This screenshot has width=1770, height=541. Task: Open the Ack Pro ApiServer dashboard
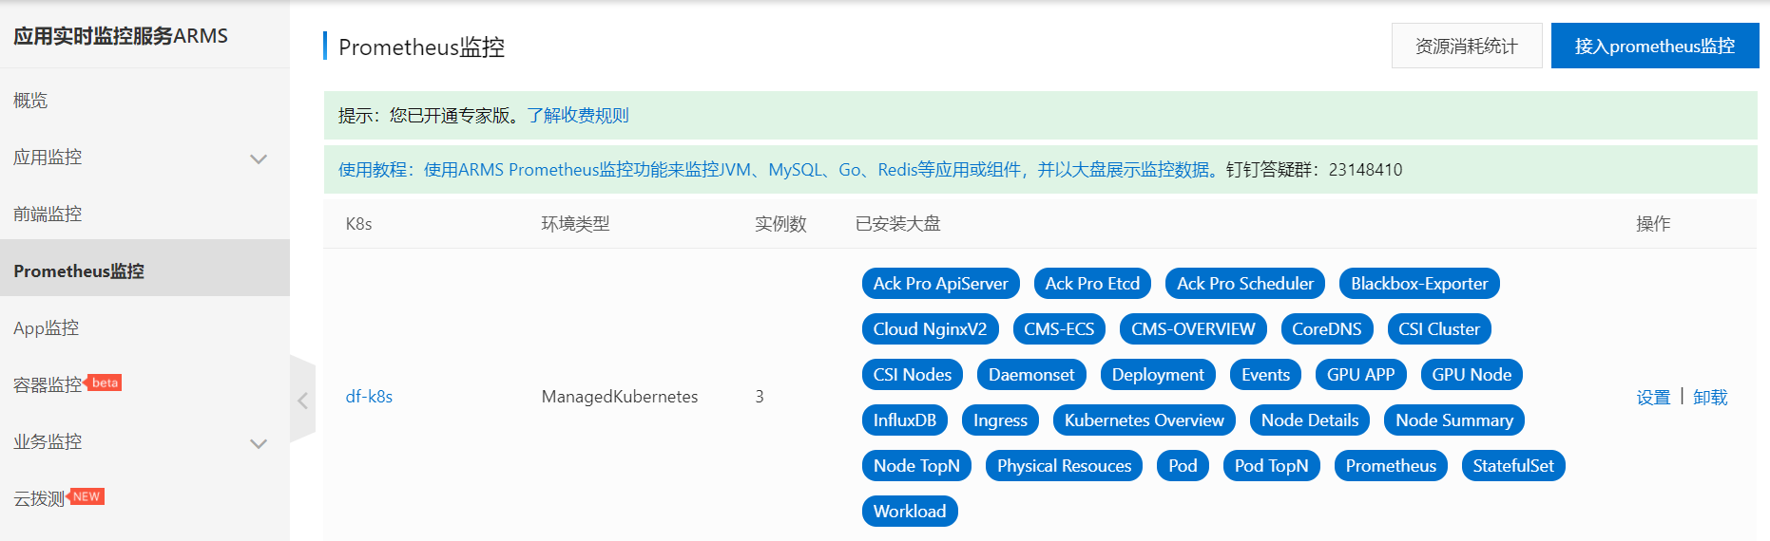pos(940,284)
